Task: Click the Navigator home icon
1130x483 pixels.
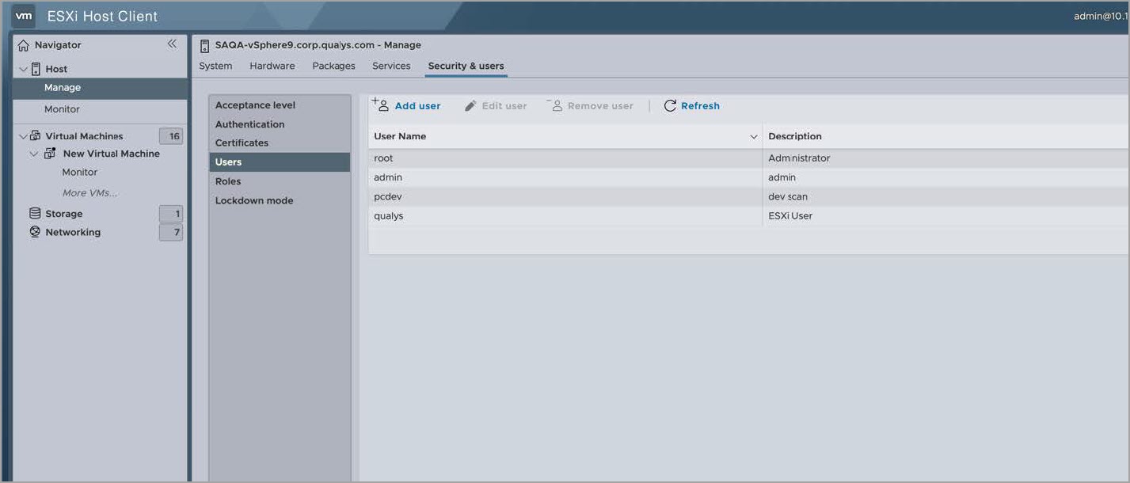Action: [x=23, y=45]
